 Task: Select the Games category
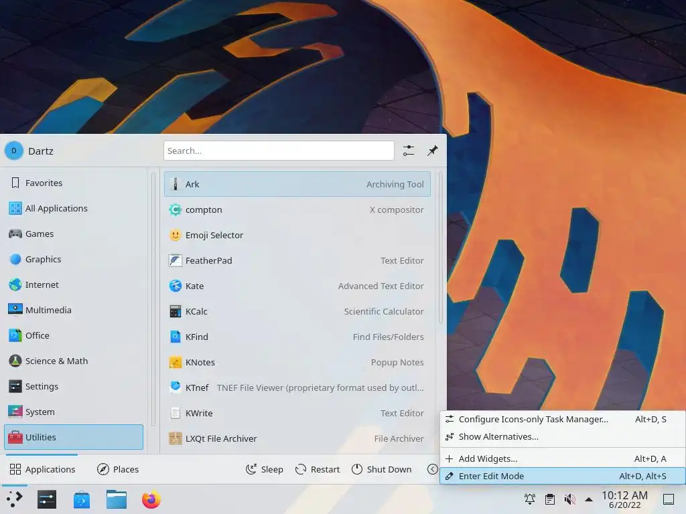click(74, 234)
